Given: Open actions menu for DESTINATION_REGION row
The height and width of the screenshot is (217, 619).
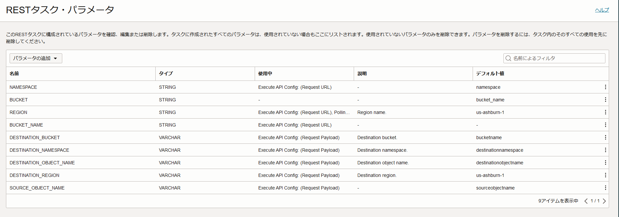Looking at the screenshot, I should (x=605, y=175).
